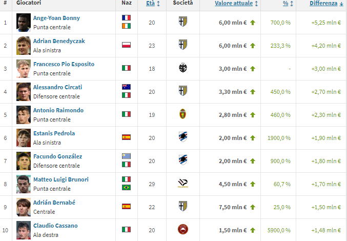Click Poland flag beside Adrian Benedyczak
This screenshot has width=347, height=241.
126,45
